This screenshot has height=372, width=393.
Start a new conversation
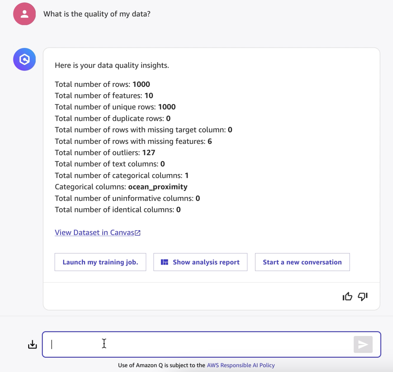pos(302,262)
